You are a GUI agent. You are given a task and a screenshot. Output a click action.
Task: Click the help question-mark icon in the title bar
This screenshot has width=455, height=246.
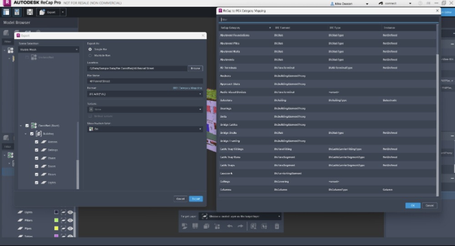click(x=420, y=3)
